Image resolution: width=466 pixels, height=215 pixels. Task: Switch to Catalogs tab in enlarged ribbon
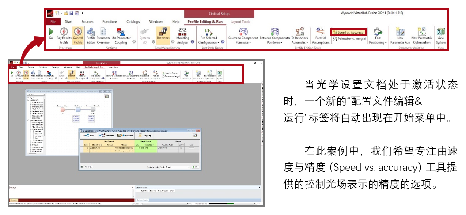tap(133, 21)
